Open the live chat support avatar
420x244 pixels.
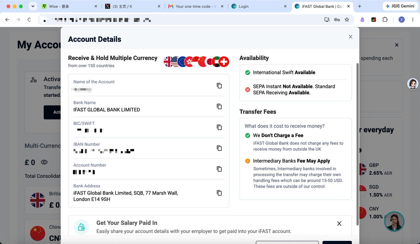tap(394, 221)
